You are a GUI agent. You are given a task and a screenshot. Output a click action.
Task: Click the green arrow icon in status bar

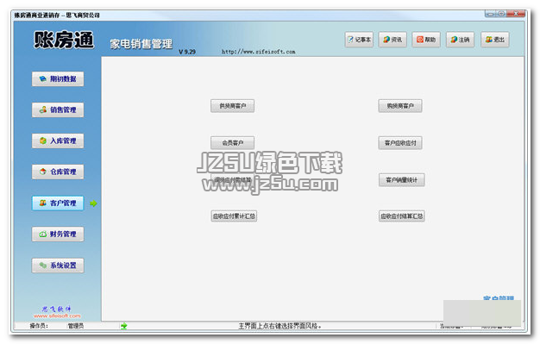click(124, 326)
